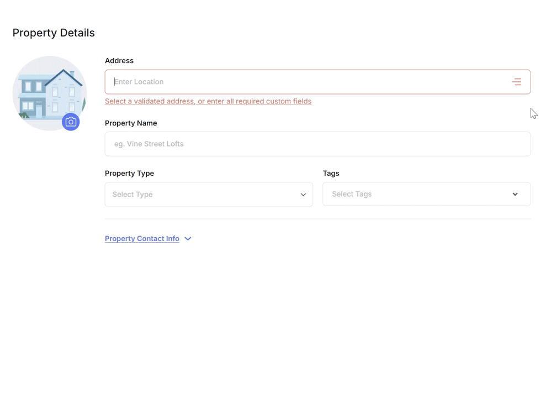Click the house illustration avatar
The image size is (551, 398).
pyautogui.click(x=50, y=93)
